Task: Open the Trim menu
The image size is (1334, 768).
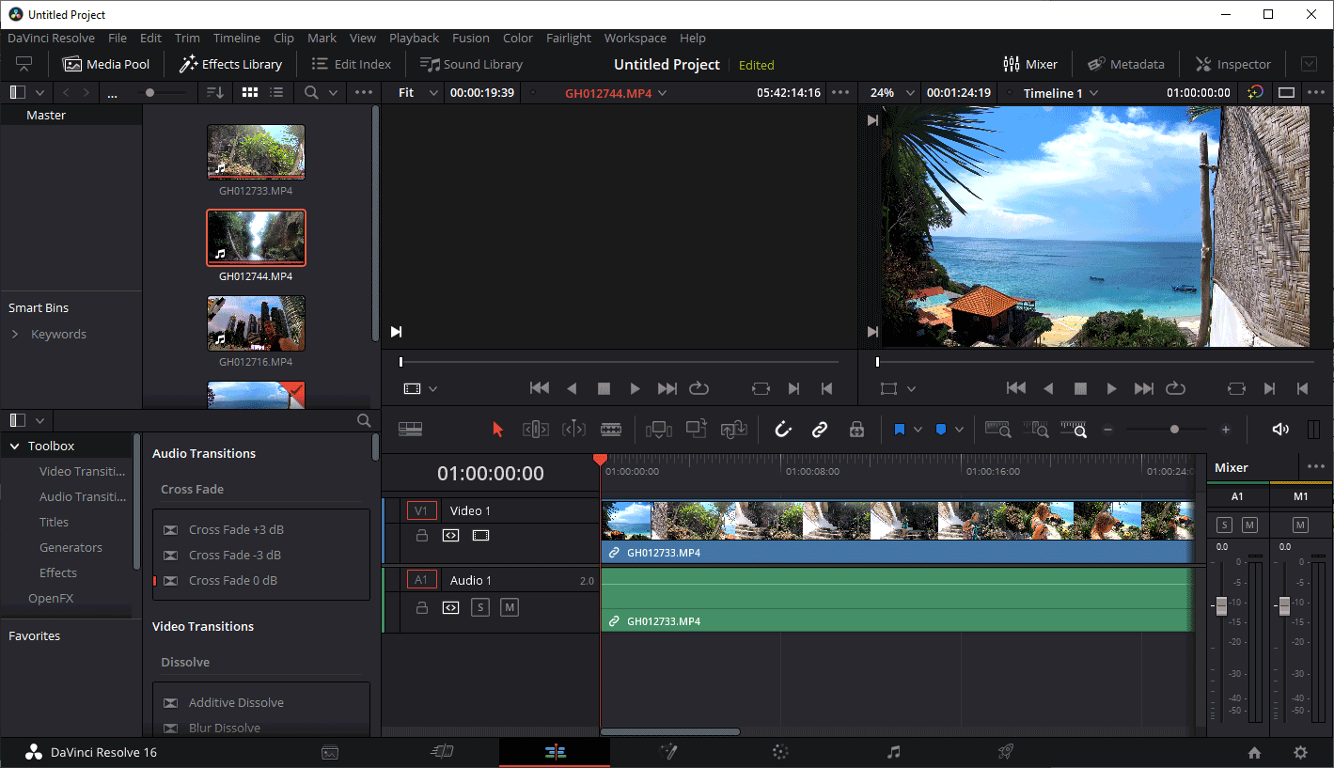Action: tap(187, 39)
